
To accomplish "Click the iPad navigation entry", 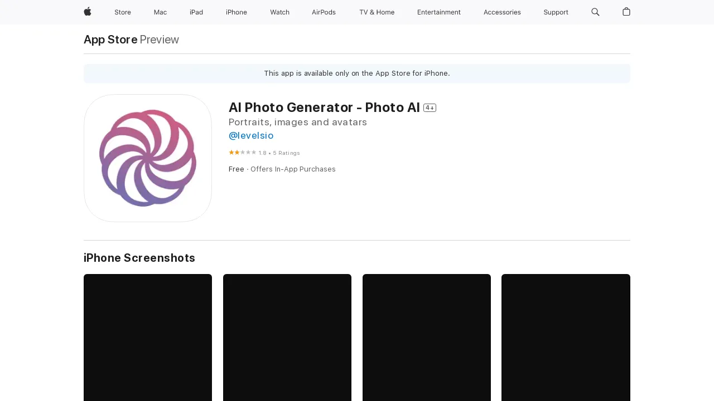I will (196, 12).
